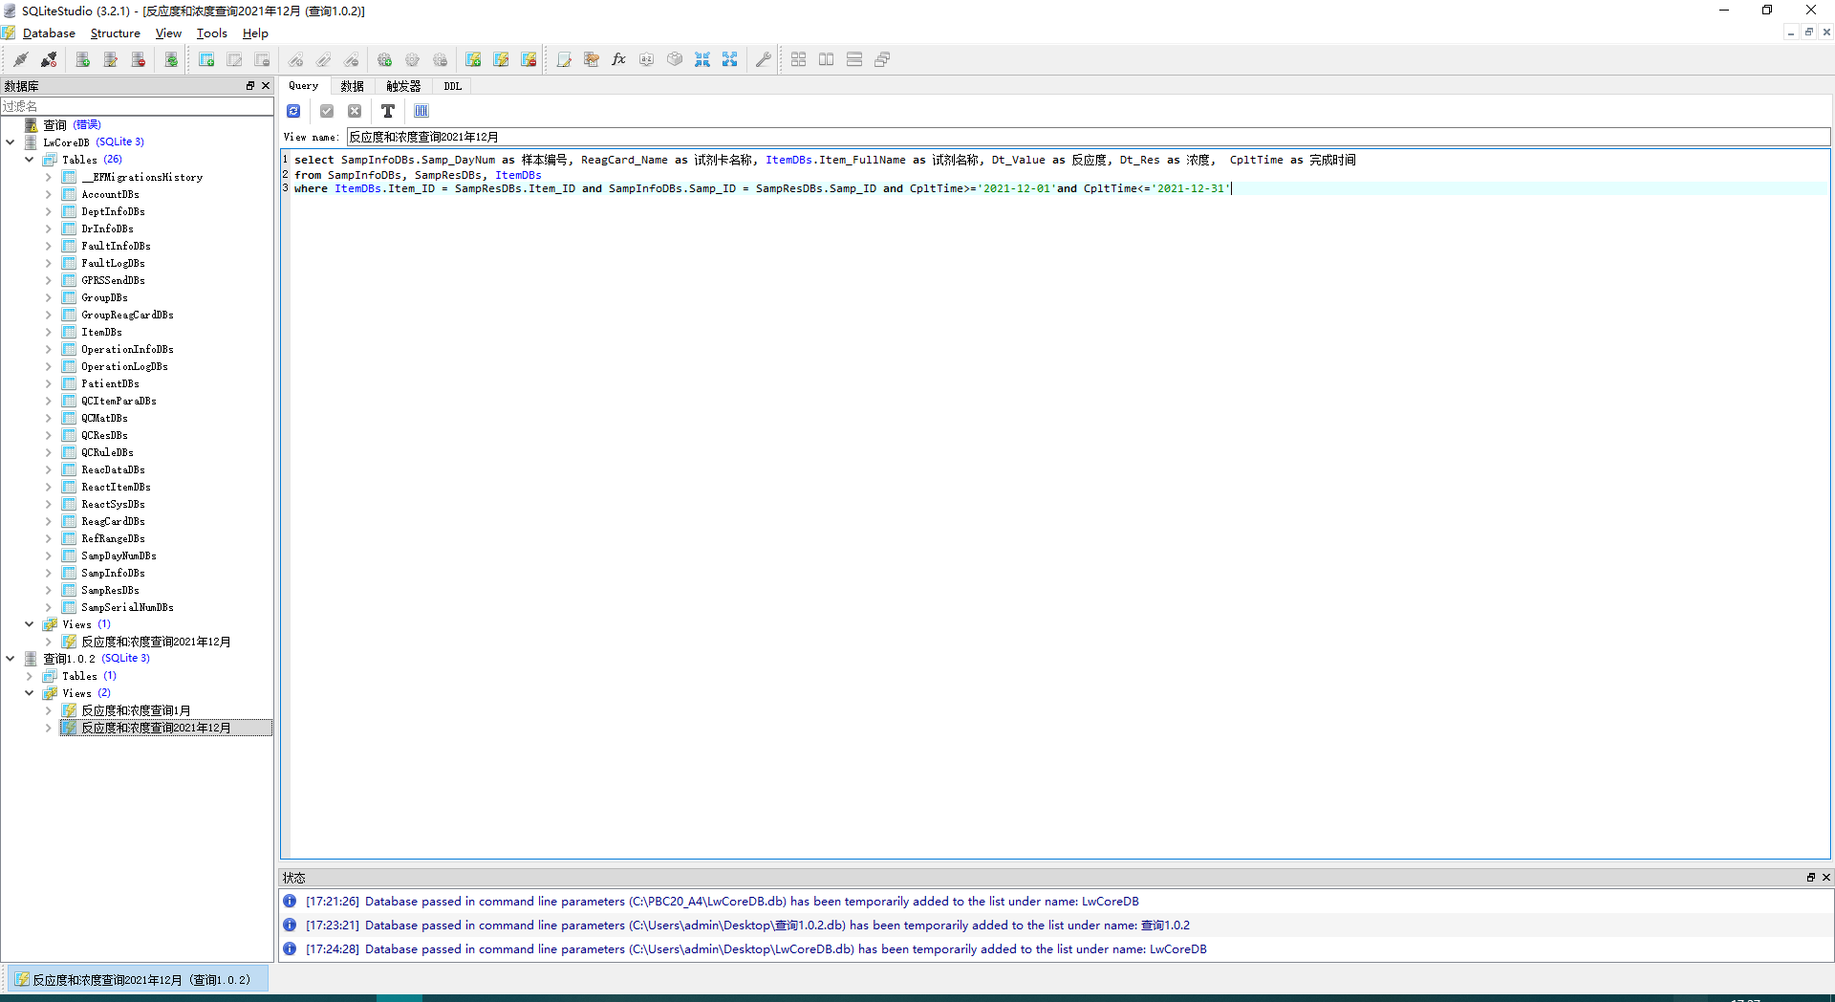The height and width of the screenshot is (1002, 1835).
Task: Tile windows vertically icon
Action: [x=854, y=59]
